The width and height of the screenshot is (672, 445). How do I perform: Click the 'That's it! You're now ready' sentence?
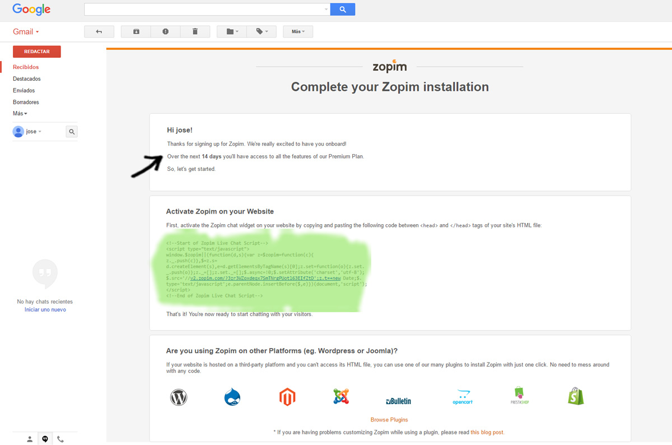tap(240, 314)
